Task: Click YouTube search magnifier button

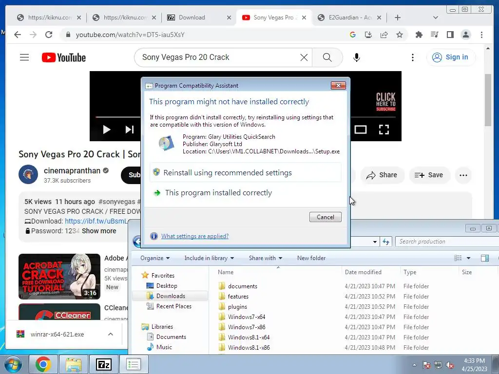Action: [327, 57]
